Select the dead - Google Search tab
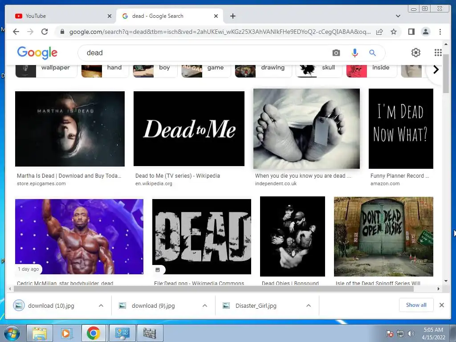The height and width of the screenshot is (342, 456). pyautogui.click(x=169, y=16)
